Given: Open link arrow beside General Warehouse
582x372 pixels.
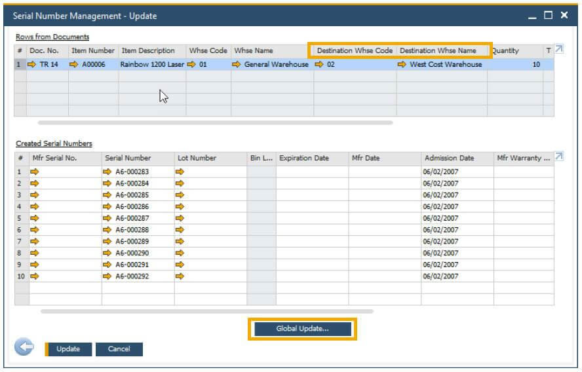Looking at the screenshot, I should pos(236,65).
